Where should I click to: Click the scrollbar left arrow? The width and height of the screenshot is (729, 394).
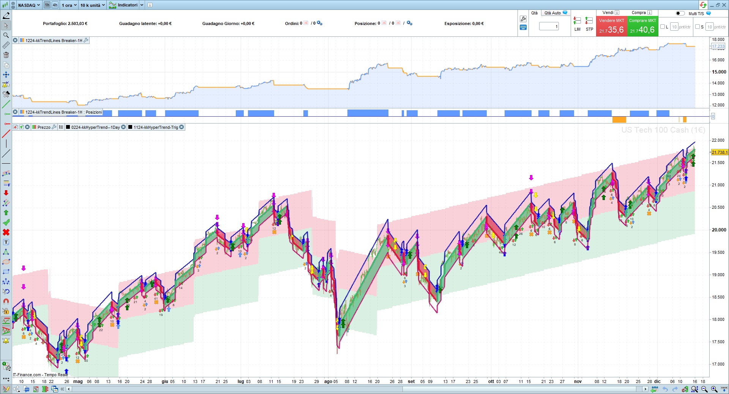69,389
